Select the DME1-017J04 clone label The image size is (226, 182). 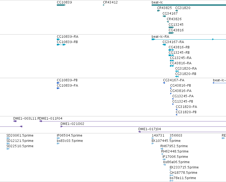coord(150,129)
